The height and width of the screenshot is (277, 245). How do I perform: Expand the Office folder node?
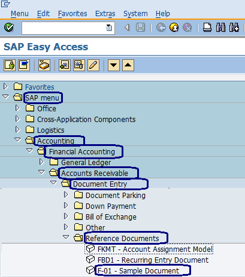pos(17,108)
